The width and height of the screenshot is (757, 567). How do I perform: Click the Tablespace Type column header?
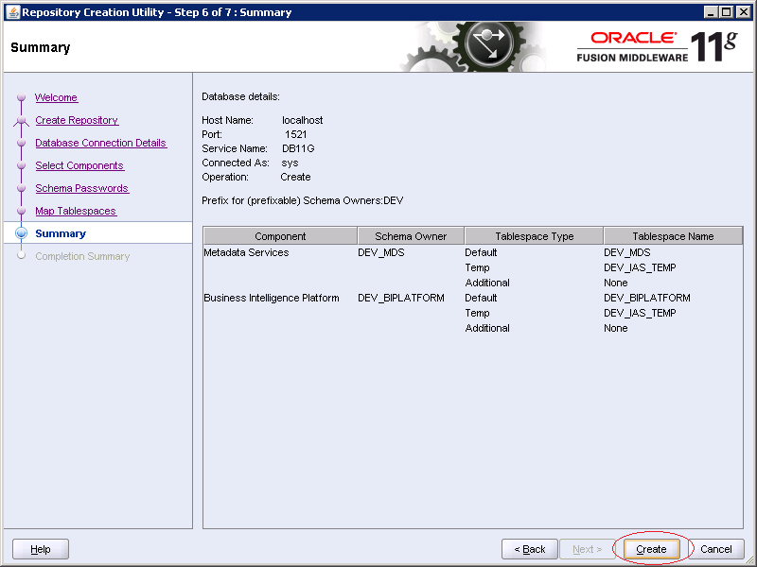pos(534,236)
